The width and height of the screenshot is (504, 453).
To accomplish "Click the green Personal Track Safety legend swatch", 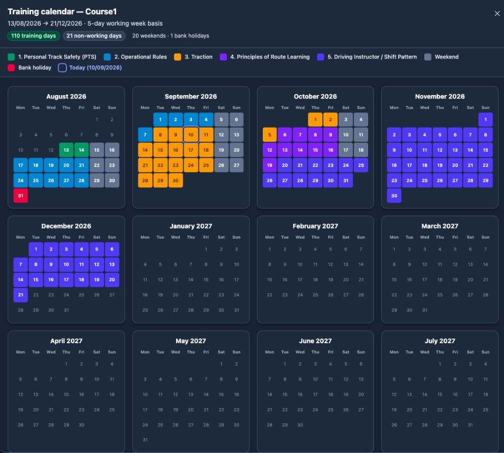I will click(11, 57).
